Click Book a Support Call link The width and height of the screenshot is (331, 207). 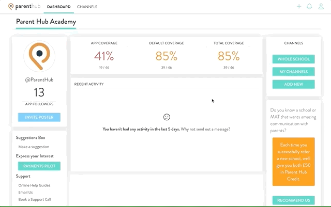pos(35,199)
